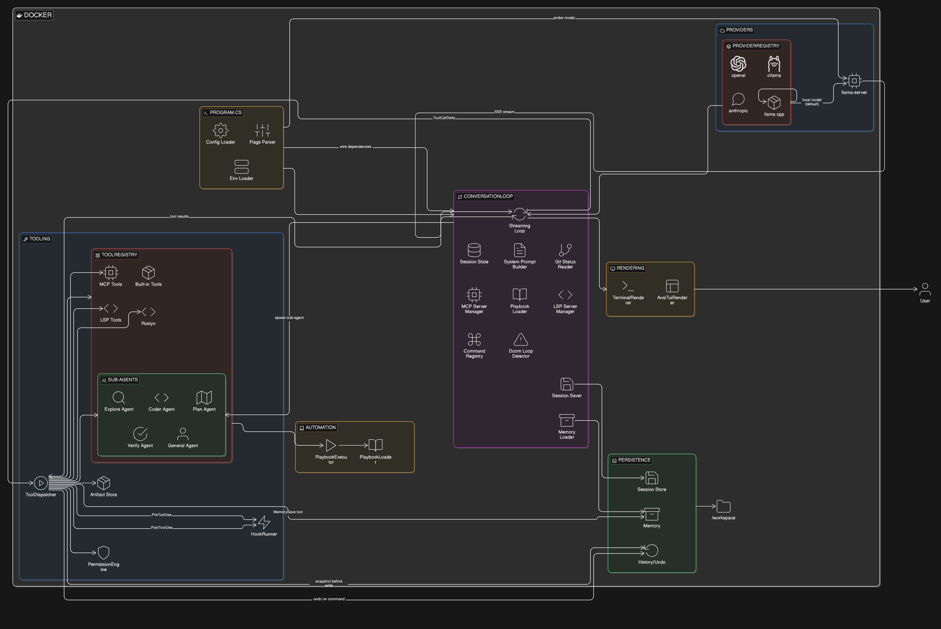941x629 pixels.
Task: Select the Session Store floppy icon
Action: point(651,478)
